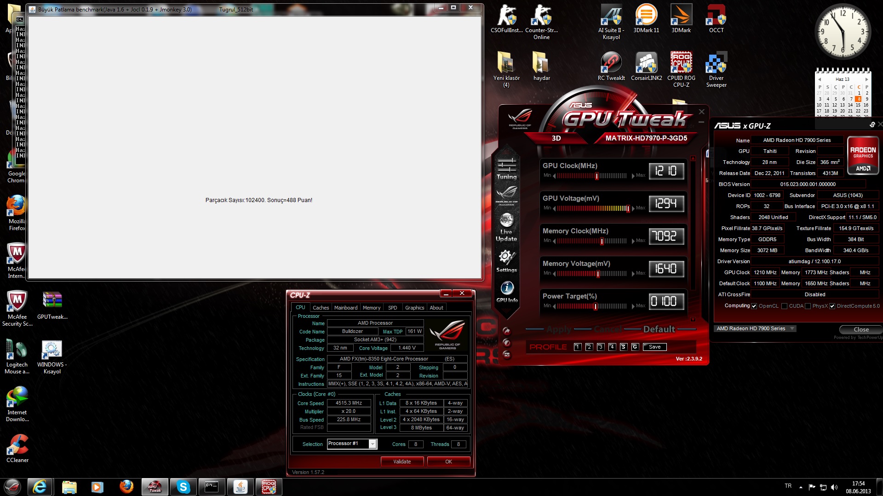Go to next month in calendar gadget

(x=866, y=79)
